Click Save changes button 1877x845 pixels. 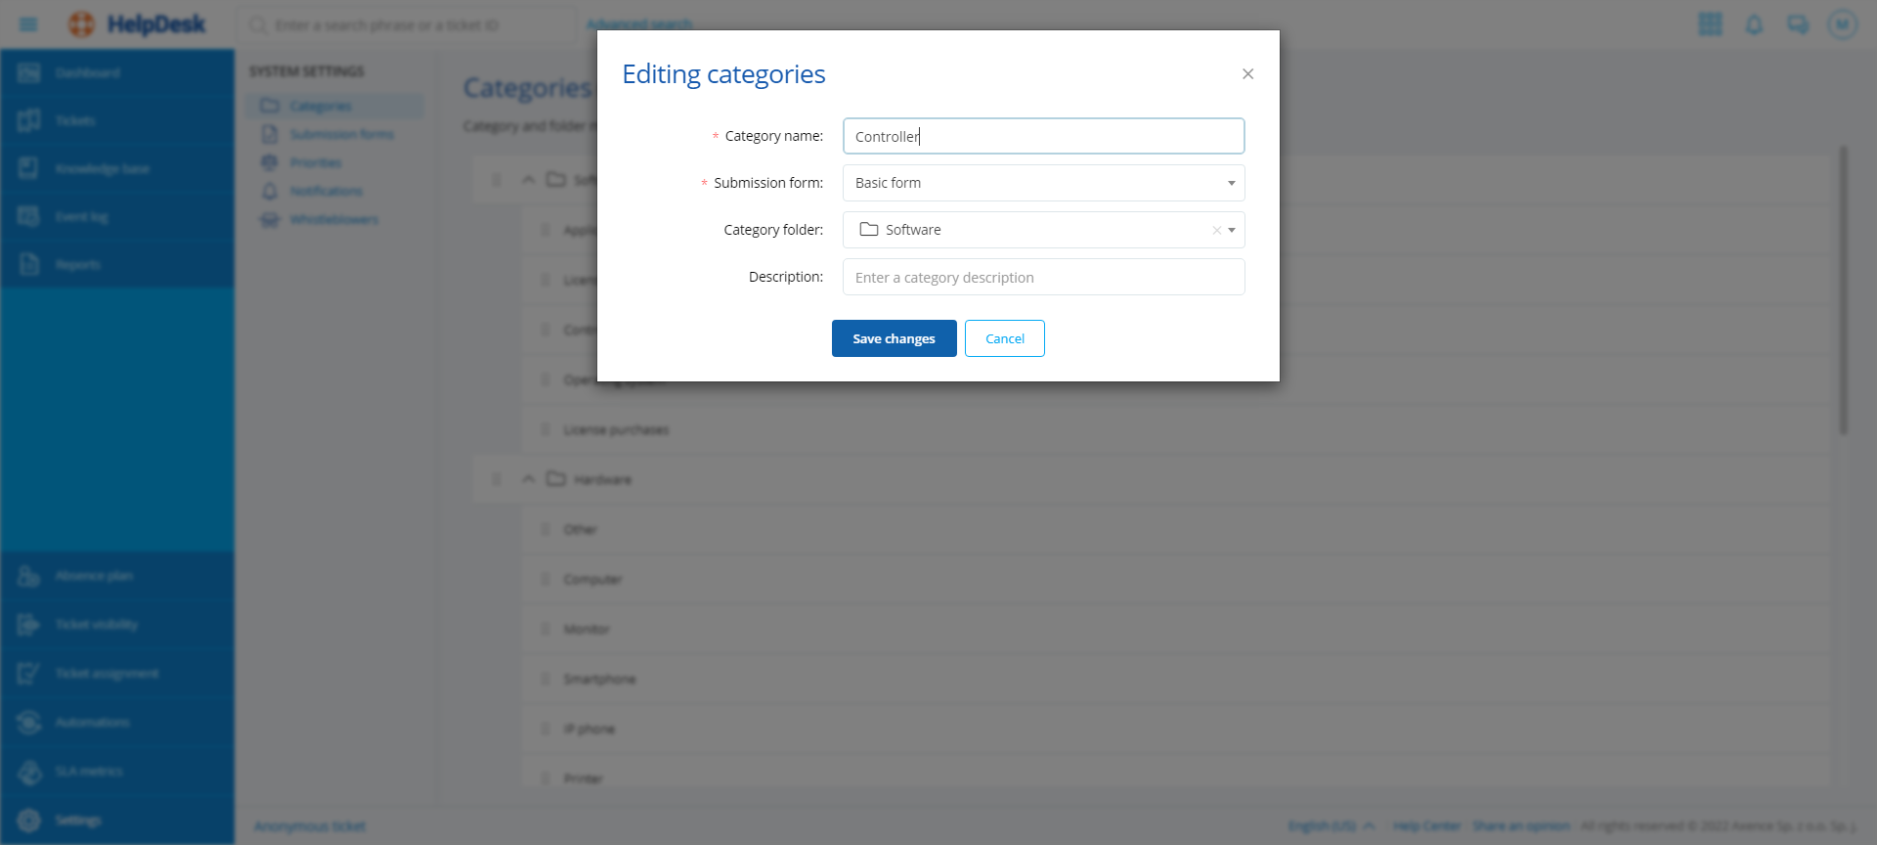894,338
